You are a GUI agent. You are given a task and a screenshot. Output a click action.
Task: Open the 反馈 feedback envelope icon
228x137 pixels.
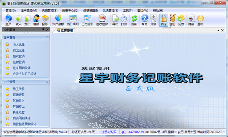coord(181,20)
